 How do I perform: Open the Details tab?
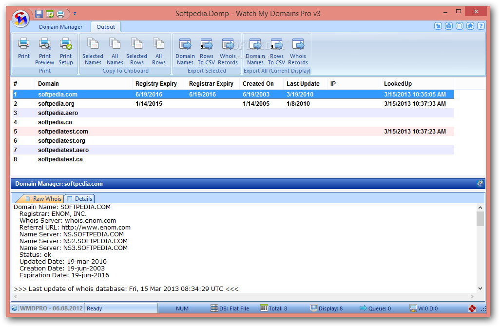[x=80, y=199]
